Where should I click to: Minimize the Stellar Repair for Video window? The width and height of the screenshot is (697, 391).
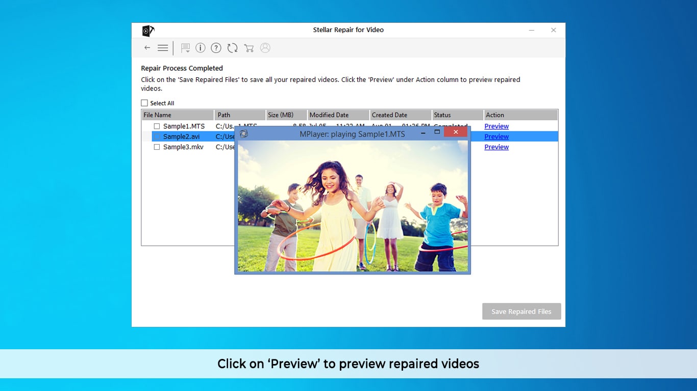(x=532, y=30)
